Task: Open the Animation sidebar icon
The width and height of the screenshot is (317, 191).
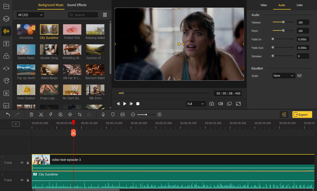Action: pyautogui.click(x=6, y=81)
